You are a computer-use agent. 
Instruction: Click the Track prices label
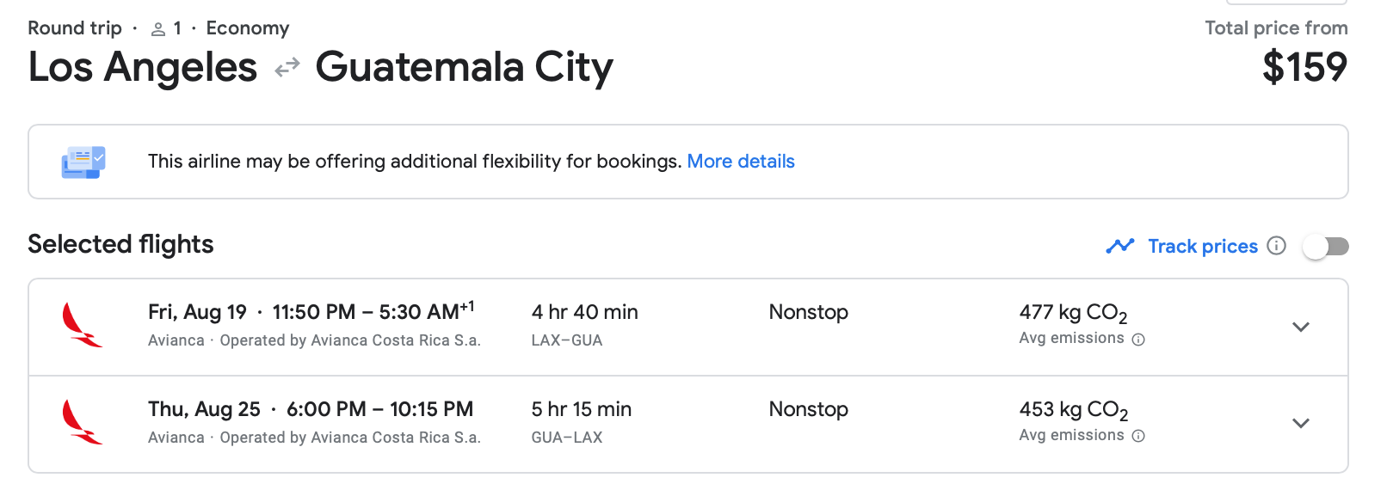tap(1203, 247)
